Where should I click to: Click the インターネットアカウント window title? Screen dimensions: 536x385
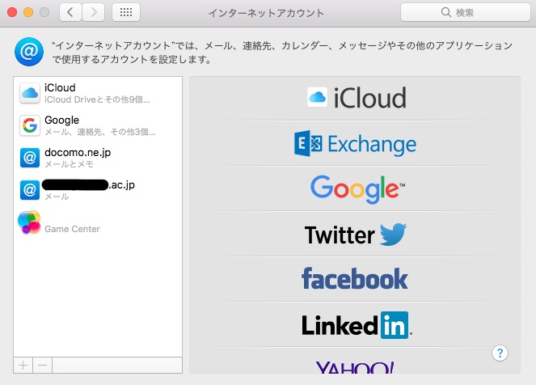point(266,13)
